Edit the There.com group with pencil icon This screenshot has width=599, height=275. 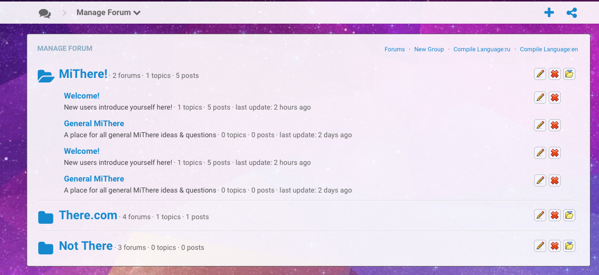coord(540,215)
